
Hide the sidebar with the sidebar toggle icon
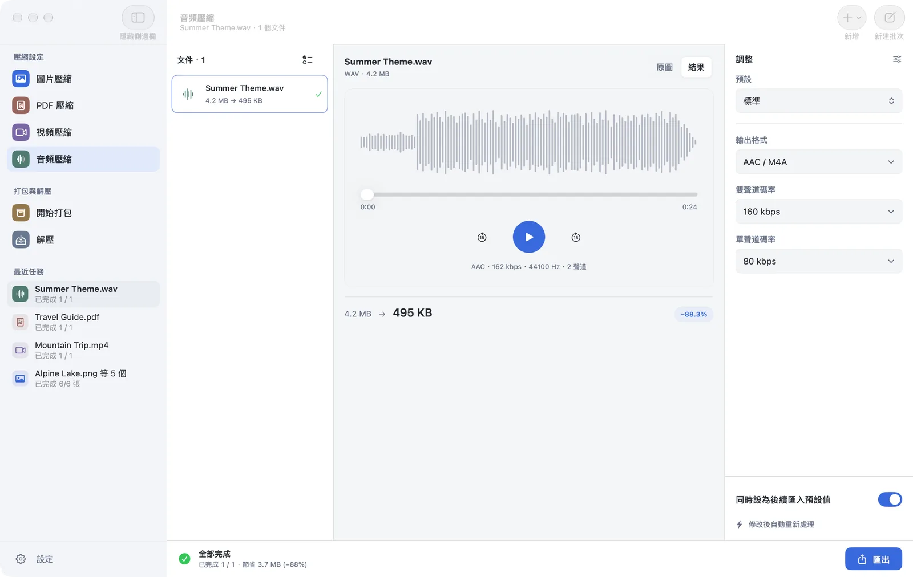pos(138,18)
